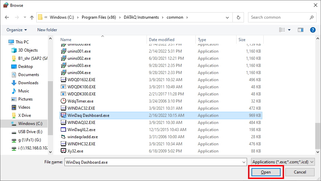Select Documents in sidebar
321x181 pixels.
[x=25, y=75]
